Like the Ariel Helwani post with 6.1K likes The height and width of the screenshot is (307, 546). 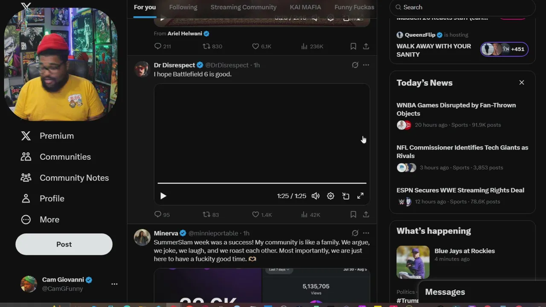click(x=261, y=46)
